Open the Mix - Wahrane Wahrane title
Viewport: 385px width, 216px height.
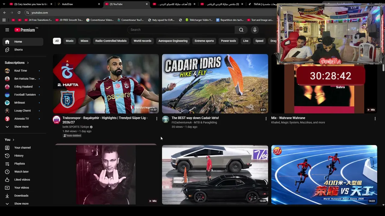click(288, 118)
